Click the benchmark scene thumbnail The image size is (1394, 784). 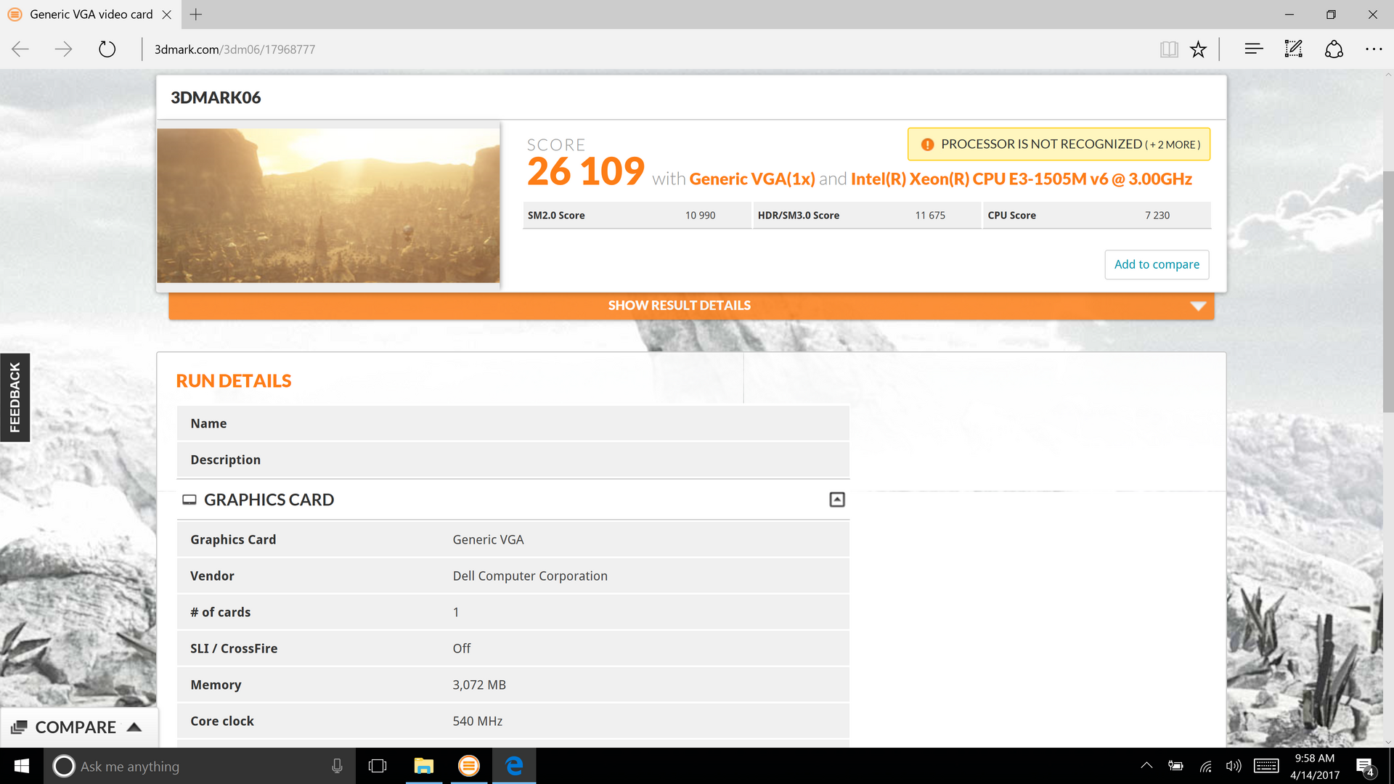(x=328, y=205)
